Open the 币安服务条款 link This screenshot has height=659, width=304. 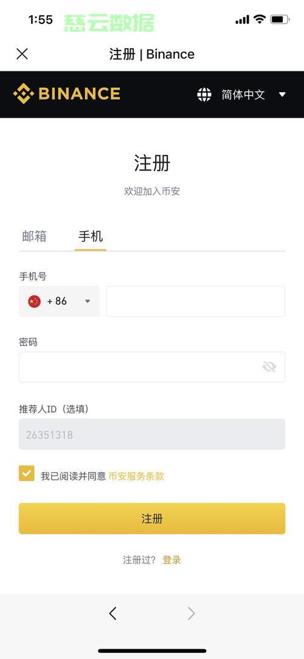(x=136, y=476)
